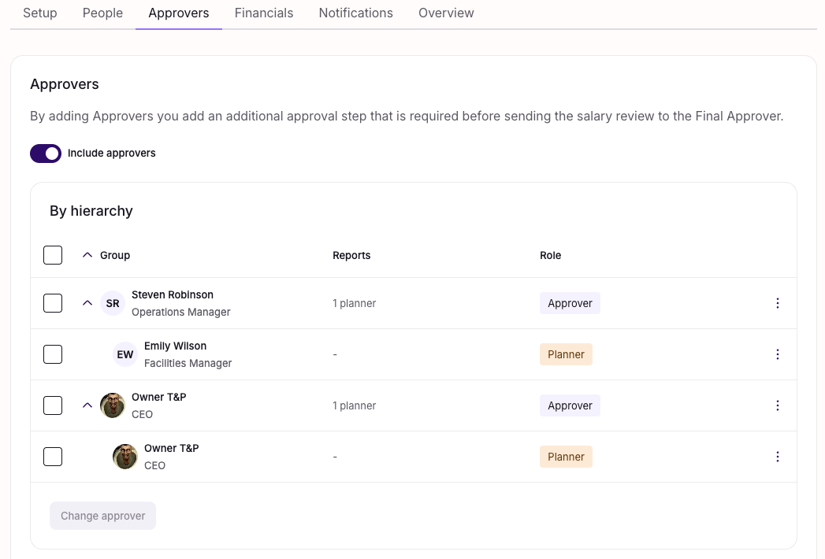Click the Change approver button
This screenshot has height=559, width=825.
[x=103, y=516]
